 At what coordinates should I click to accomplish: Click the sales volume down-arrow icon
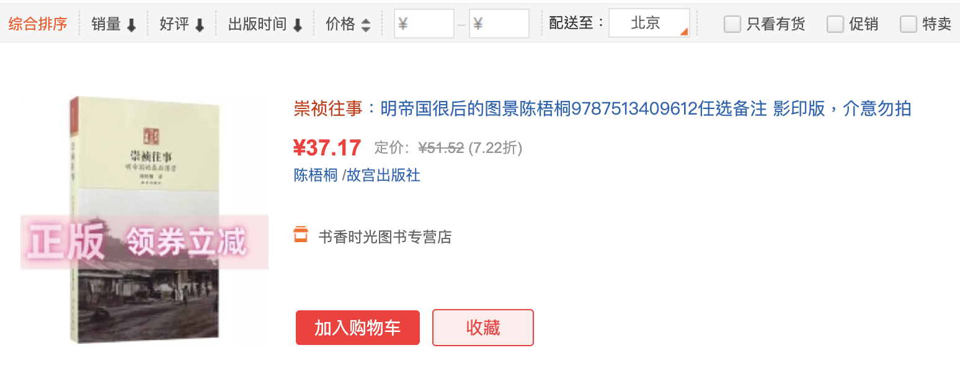[x=131, y=25]
